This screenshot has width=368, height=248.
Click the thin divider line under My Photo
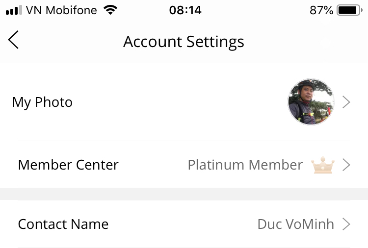(184, 141)
